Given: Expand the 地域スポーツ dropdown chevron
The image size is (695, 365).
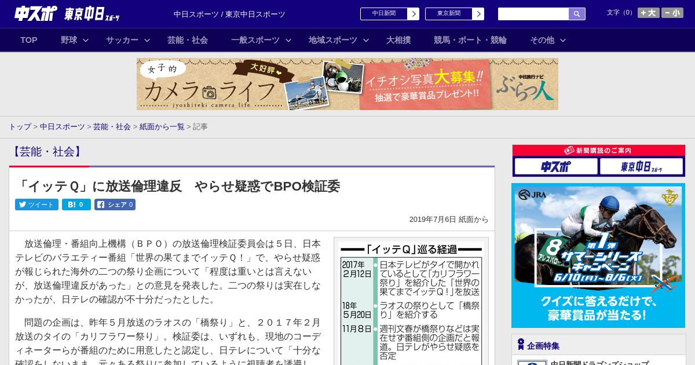Looking at the screenshot, I should 366,41.
